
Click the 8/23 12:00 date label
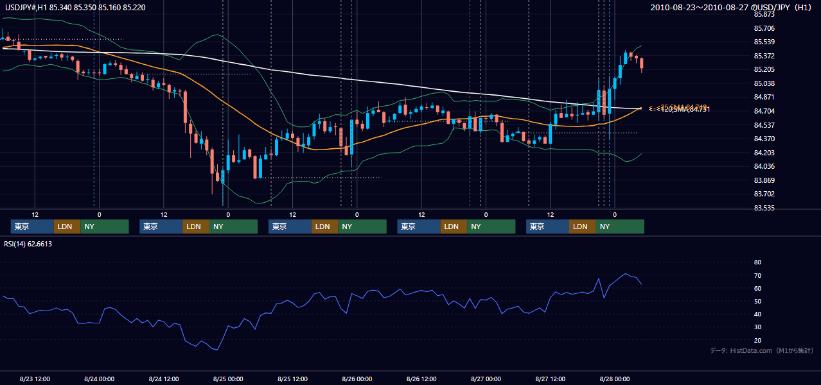pyautogui.click(x=35, y=379)
